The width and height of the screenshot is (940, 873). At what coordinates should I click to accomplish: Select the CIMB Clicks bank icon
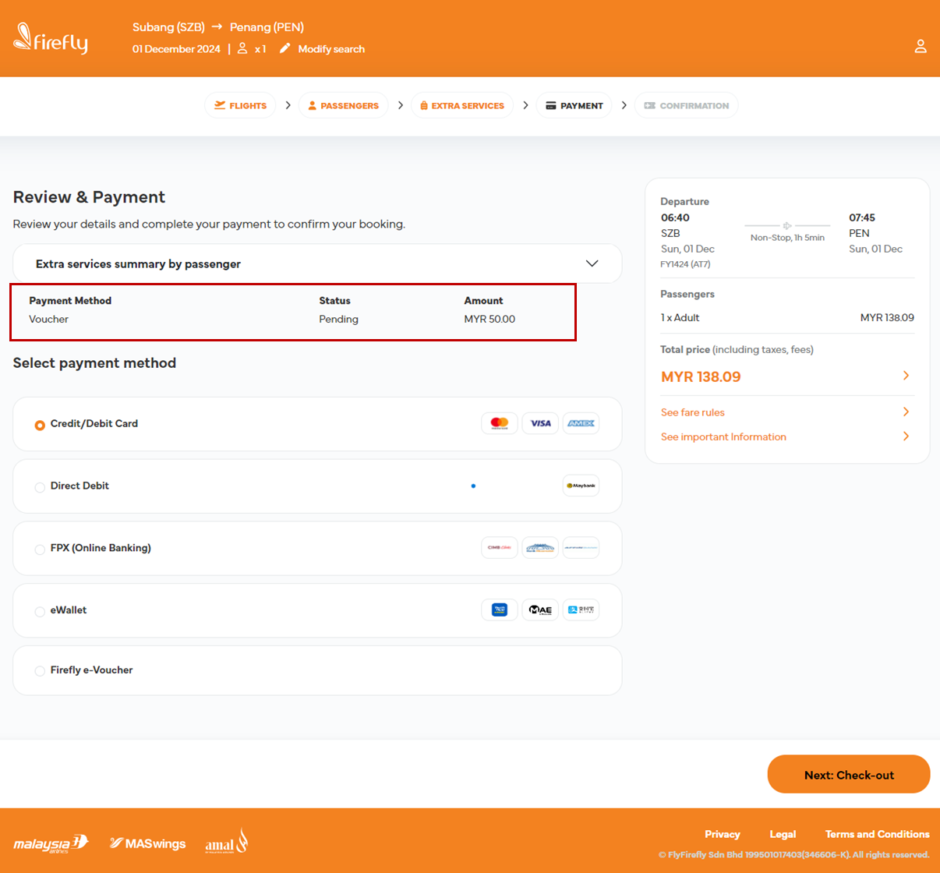point(499,547)
